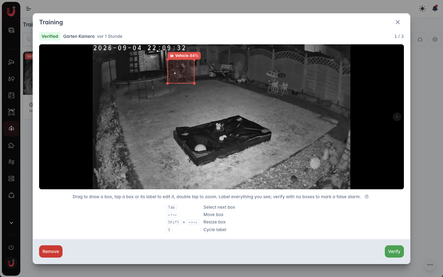This screenshot has height=277, width=443.
Task: Click the Verified status badge
Action: click(50, 36)
